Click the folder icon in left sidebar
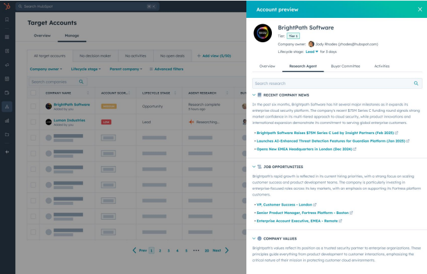 [x=6, y=135]
